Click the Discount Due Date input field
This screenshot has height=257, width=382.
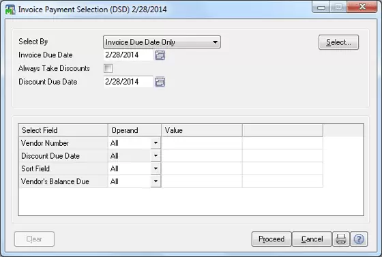tap(128, 82)
